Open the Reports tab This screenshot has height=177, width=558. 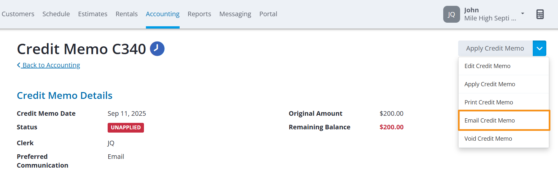coord(199,14)
